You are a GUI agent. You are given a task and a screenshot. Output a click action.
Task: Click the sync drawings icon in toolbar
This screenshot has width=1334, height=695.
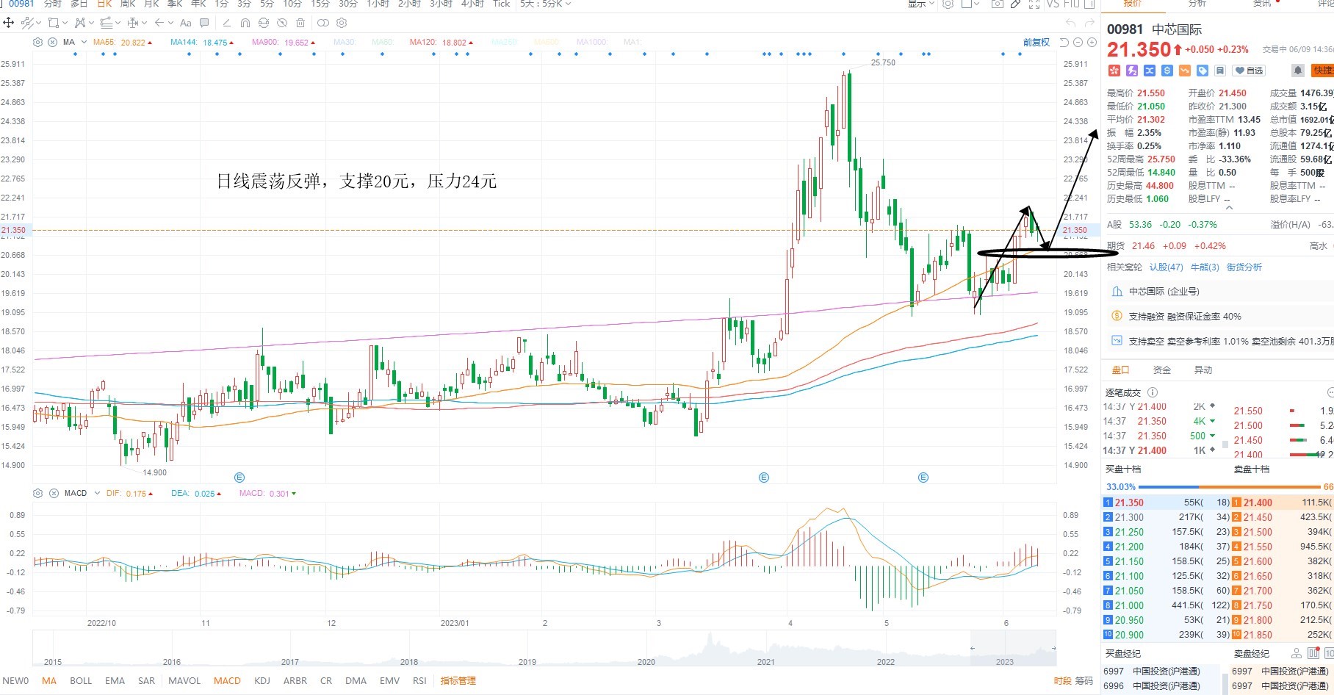coord(264,23)
